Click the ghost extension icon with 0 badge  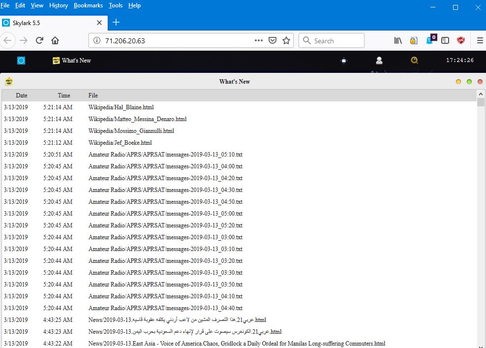(x=431, y=39)
